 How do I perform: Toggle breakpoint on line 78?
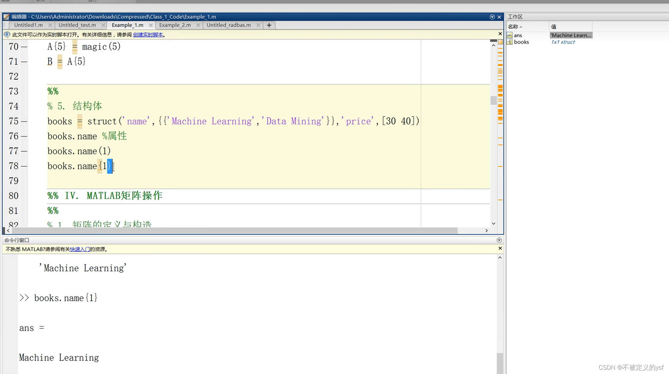pyautogui.click(x=24, y=166)
